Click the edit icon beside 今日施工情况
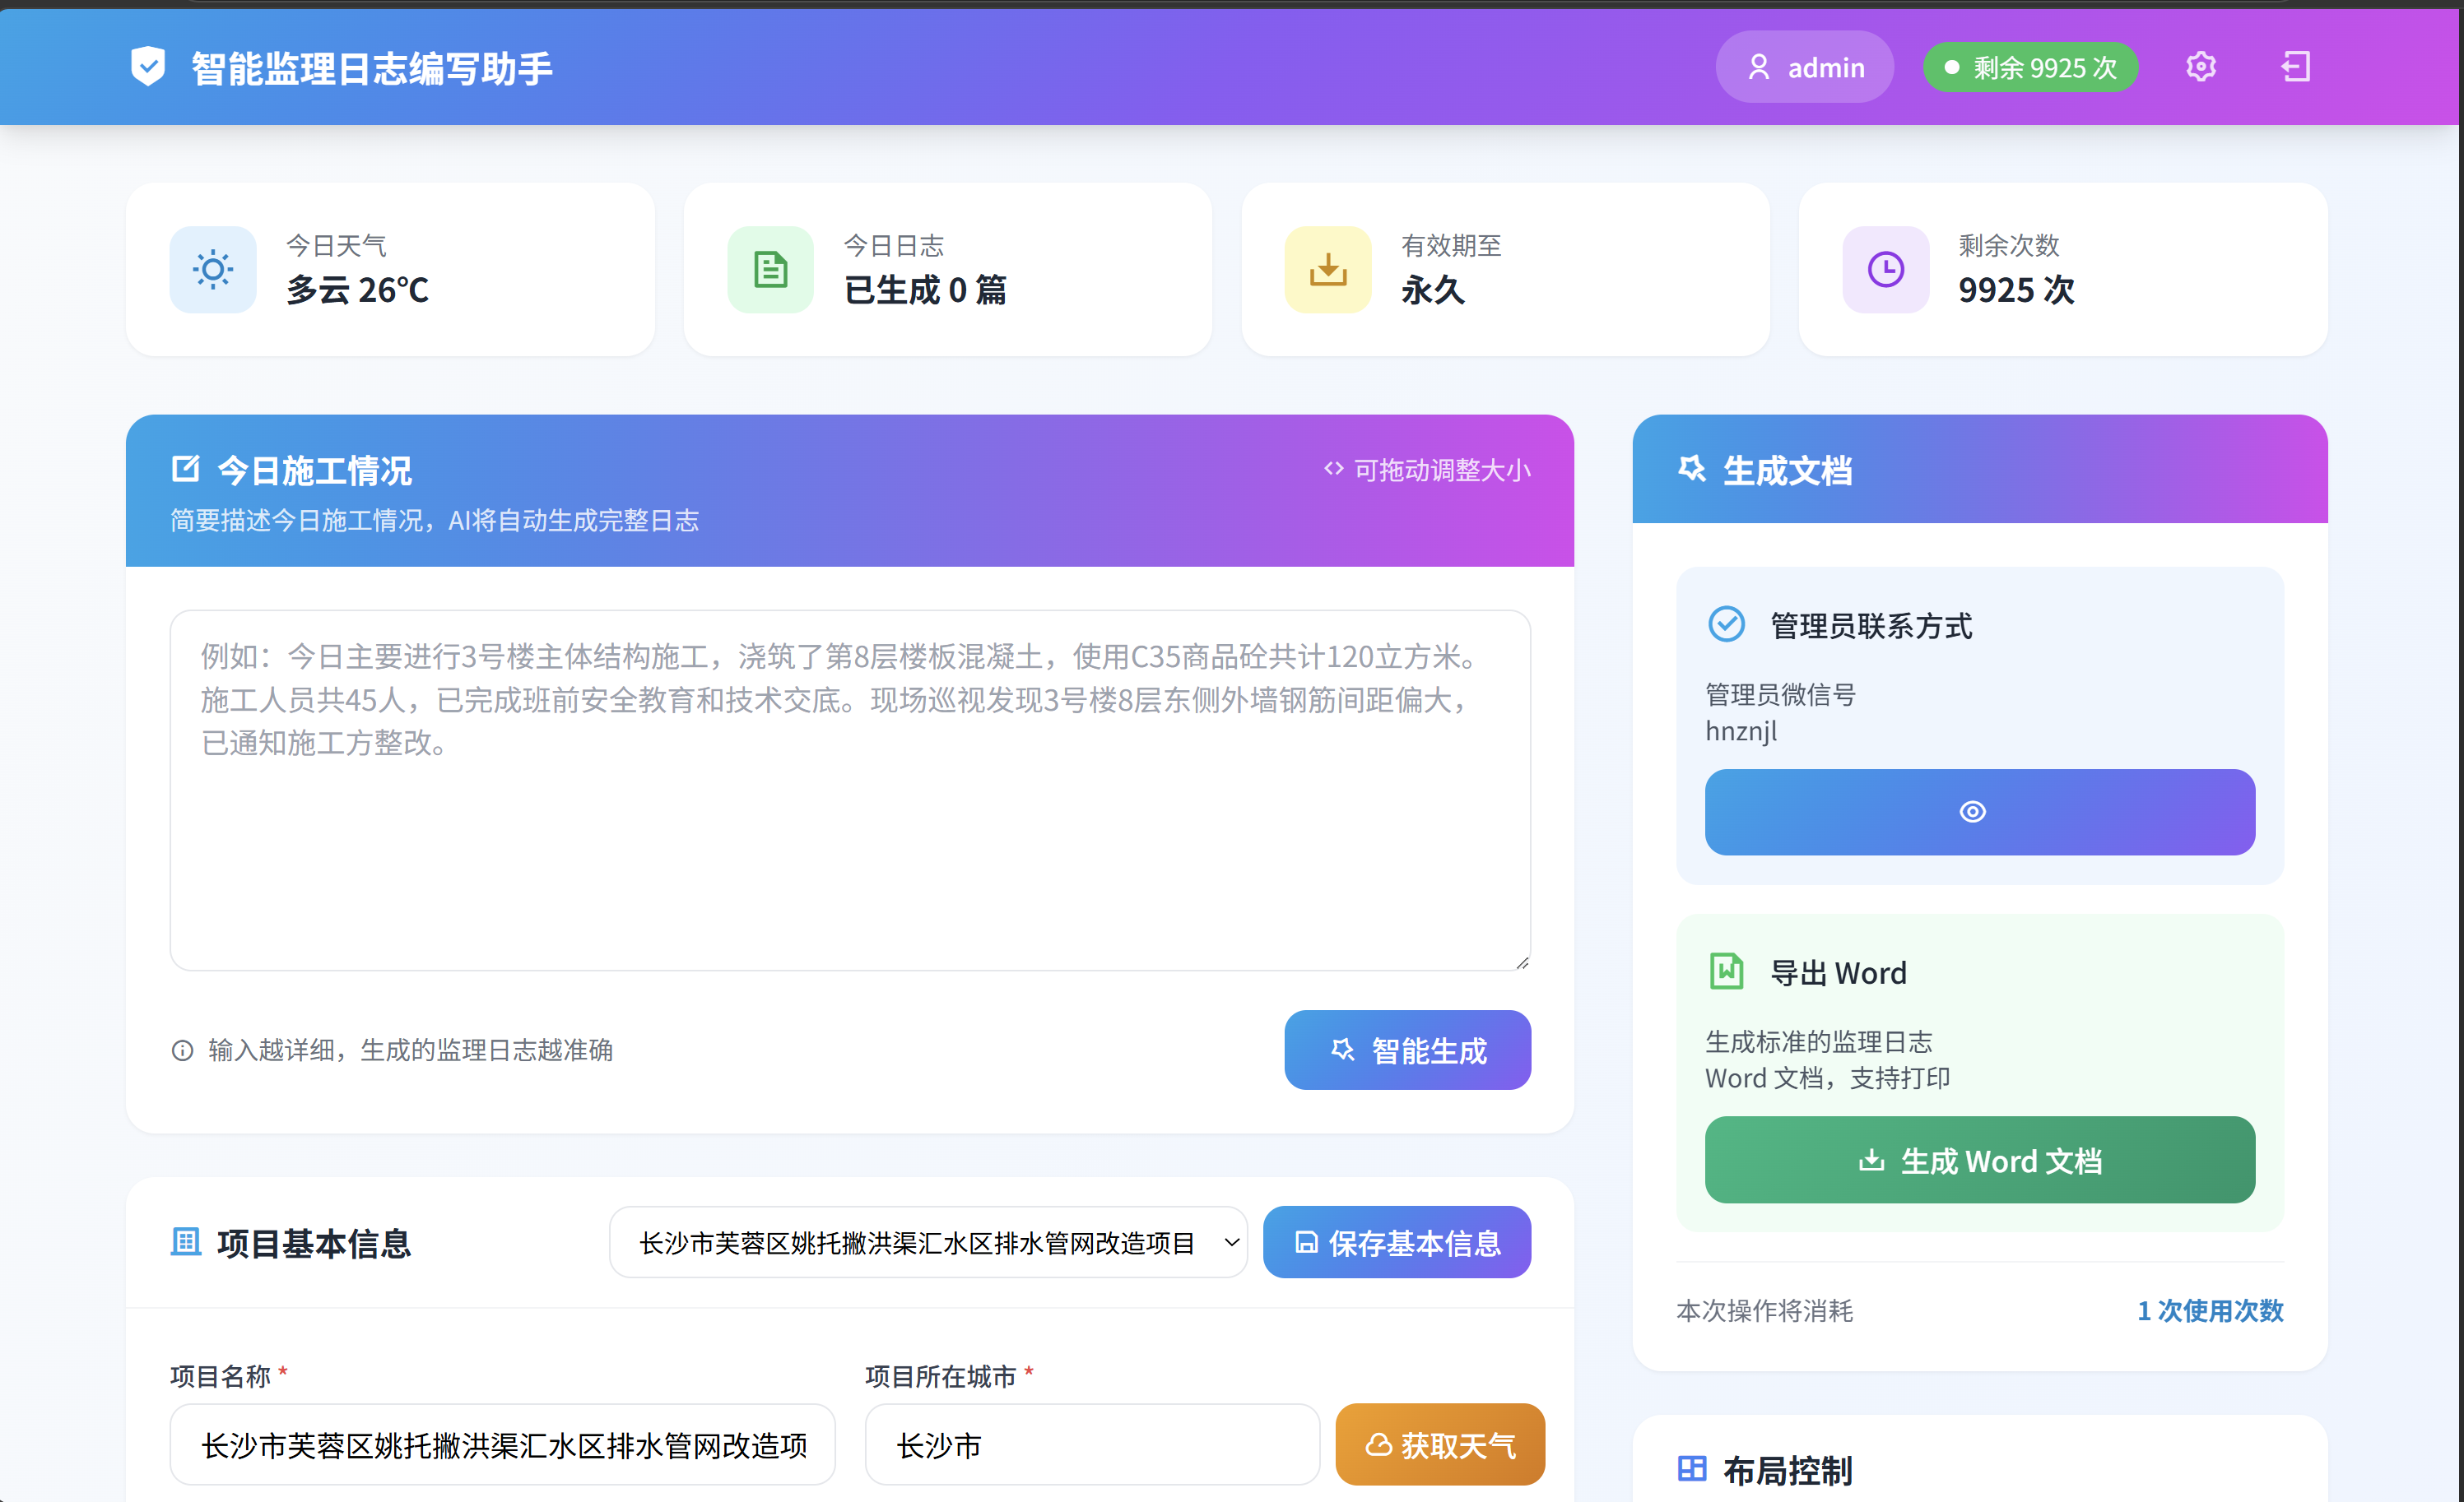2464x1502 pixels. [186, 469]
